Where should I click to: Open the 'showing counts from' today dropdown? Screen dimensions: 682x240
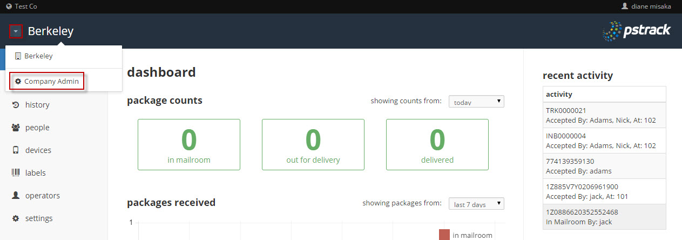coord(476,102)
